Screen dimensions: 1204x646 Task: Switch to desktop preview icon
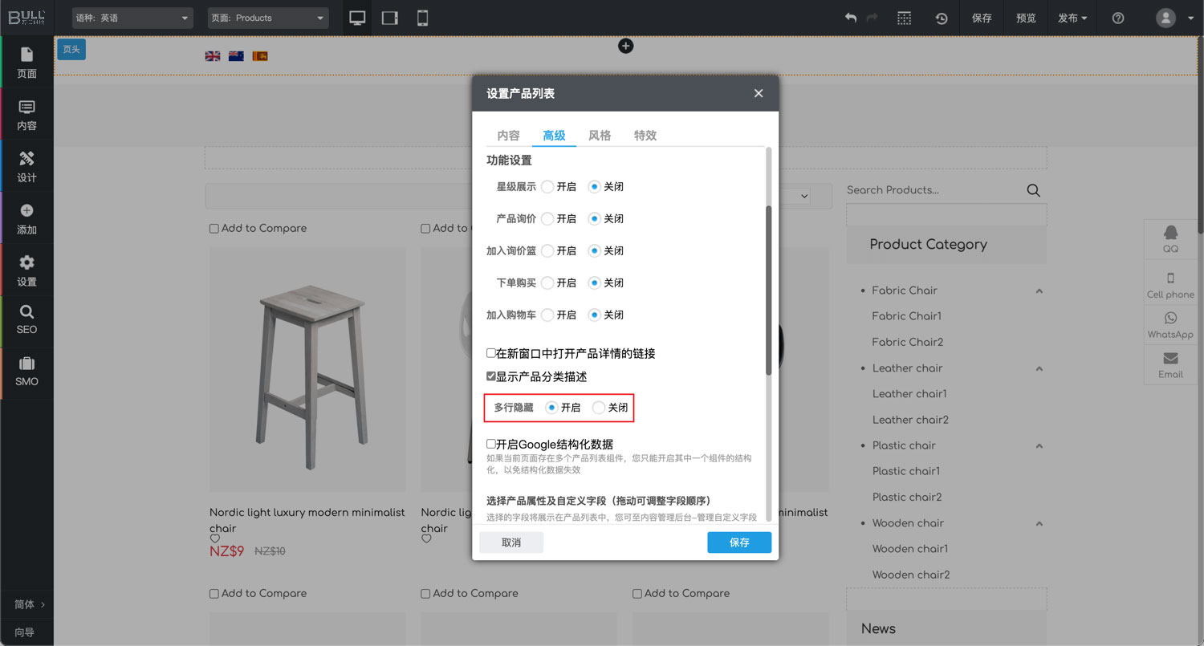(x=357, y=18)
